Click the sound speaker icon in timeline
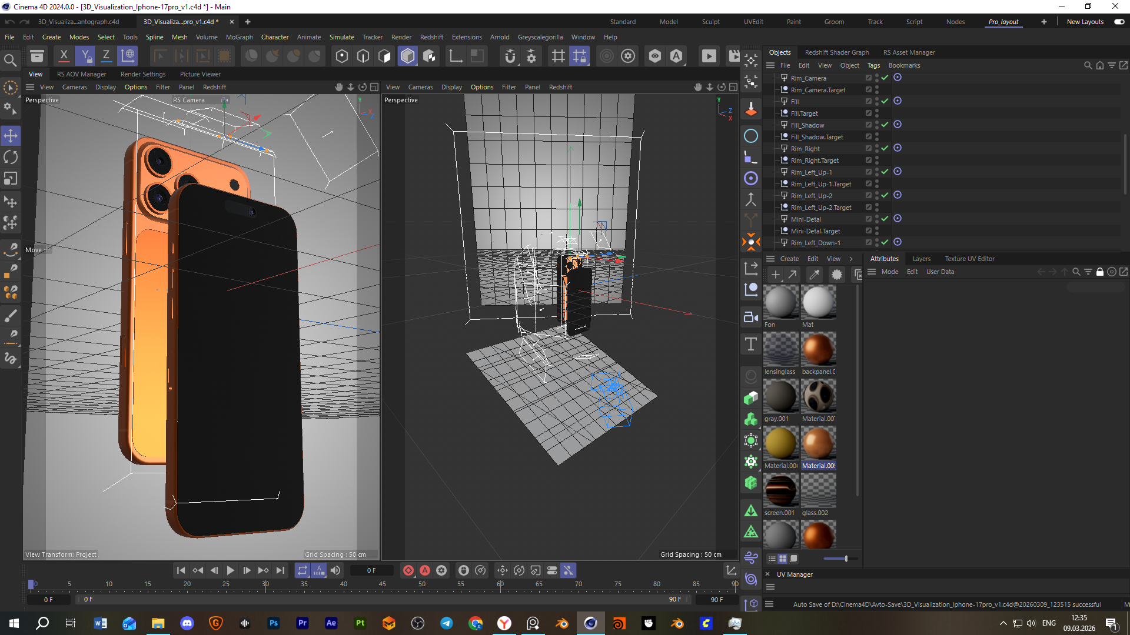Viewport: 1130px width, 635px height. click(x=335, y=570)
